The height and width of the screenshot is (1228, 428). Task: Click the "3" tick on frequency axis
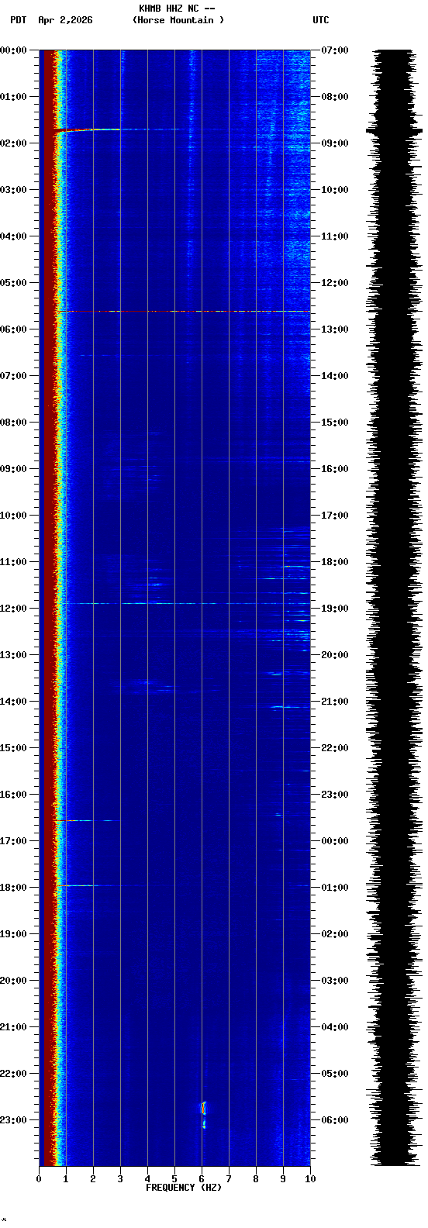coord(120,1179)
